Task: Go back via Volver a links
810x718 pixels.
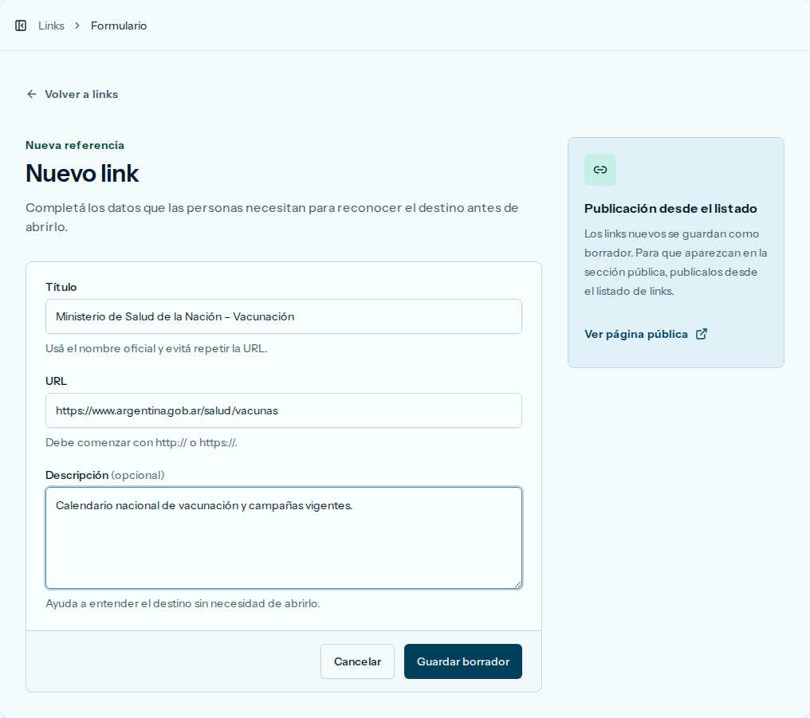Action: point(73,94)
